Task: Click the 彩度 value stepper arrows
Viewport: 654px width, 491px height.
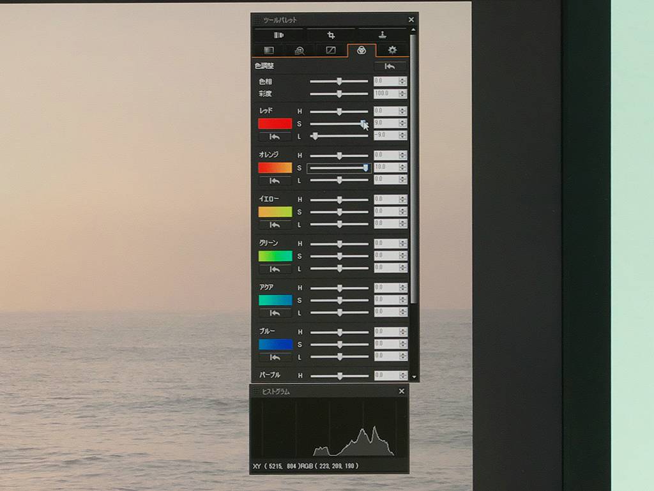Action: 402,94
